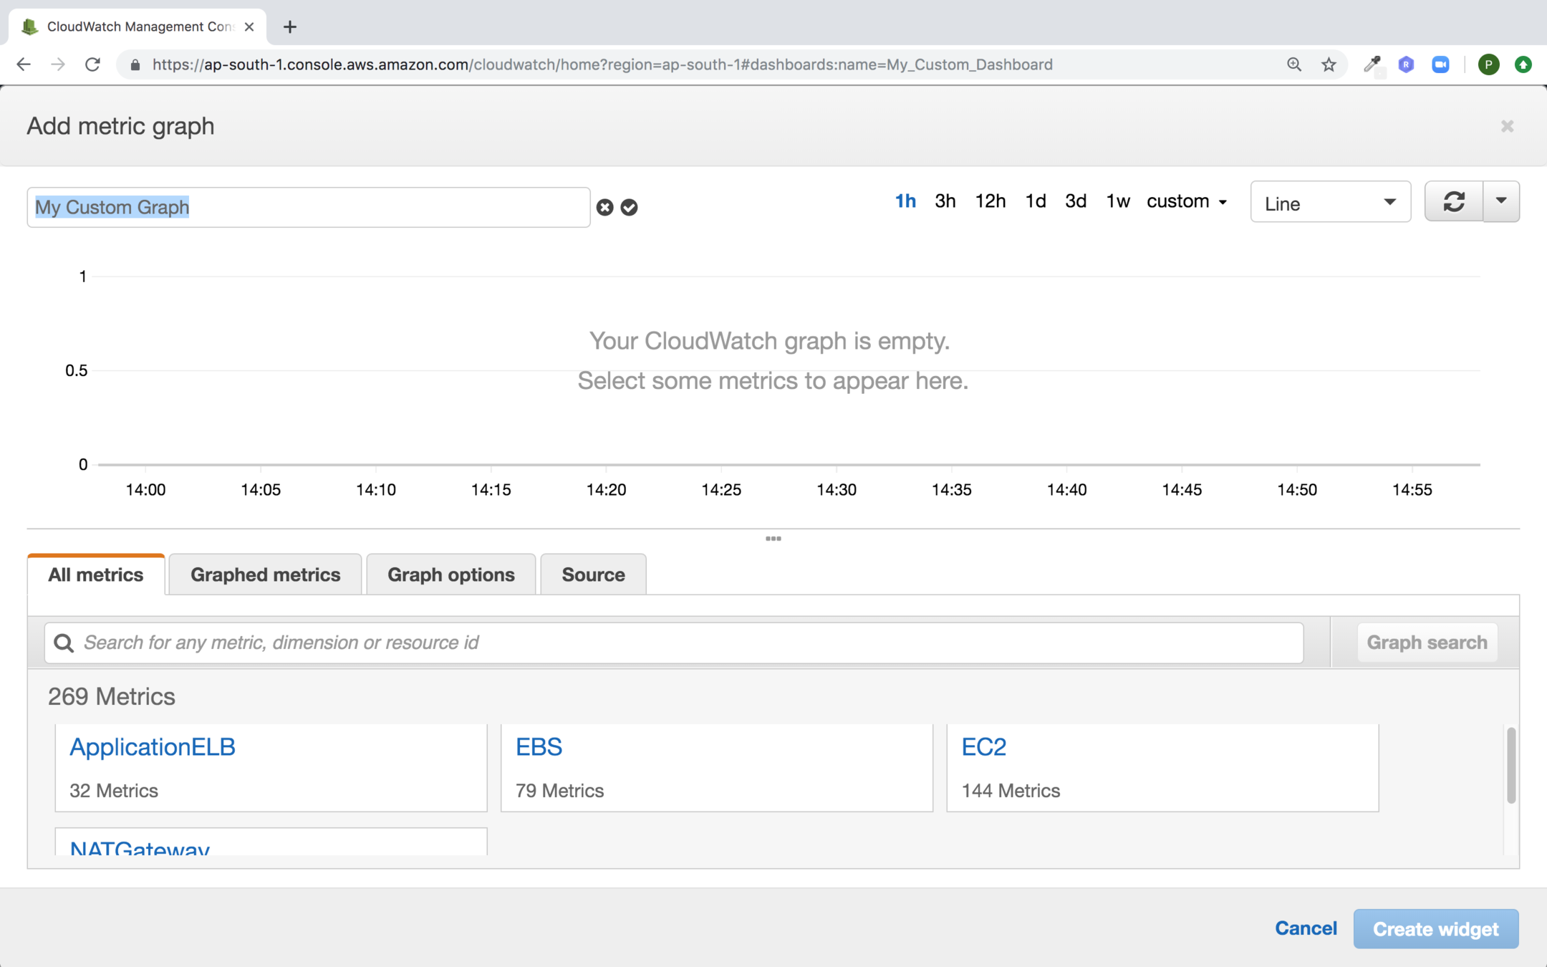
Task: Close the Add metric graph dialog
Action: point(1507,126)
